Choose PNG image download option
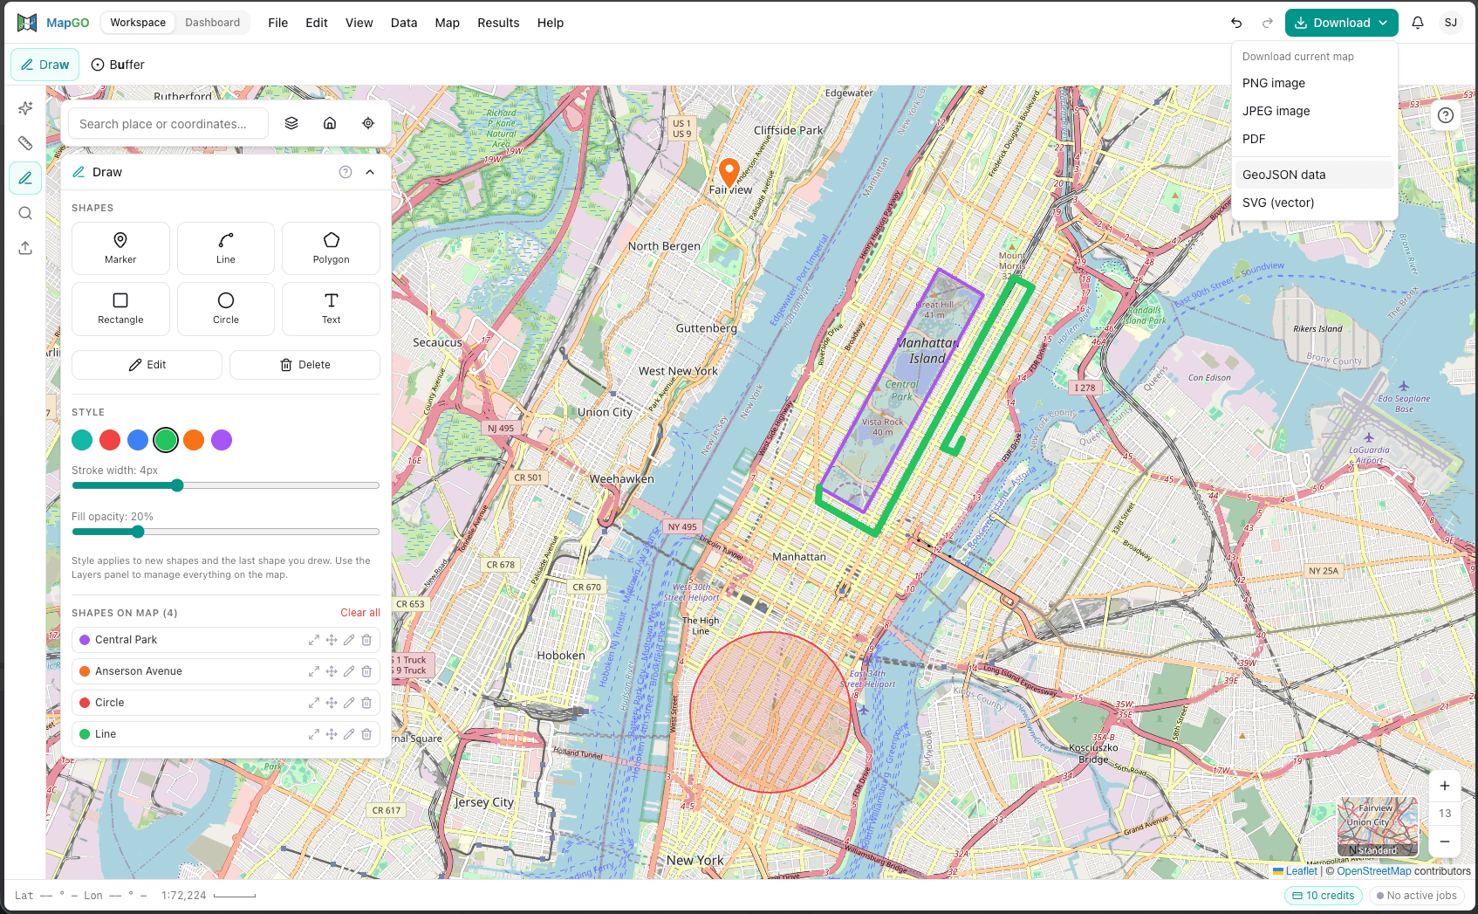The image size is (1478, 914). pos(1315,83)
